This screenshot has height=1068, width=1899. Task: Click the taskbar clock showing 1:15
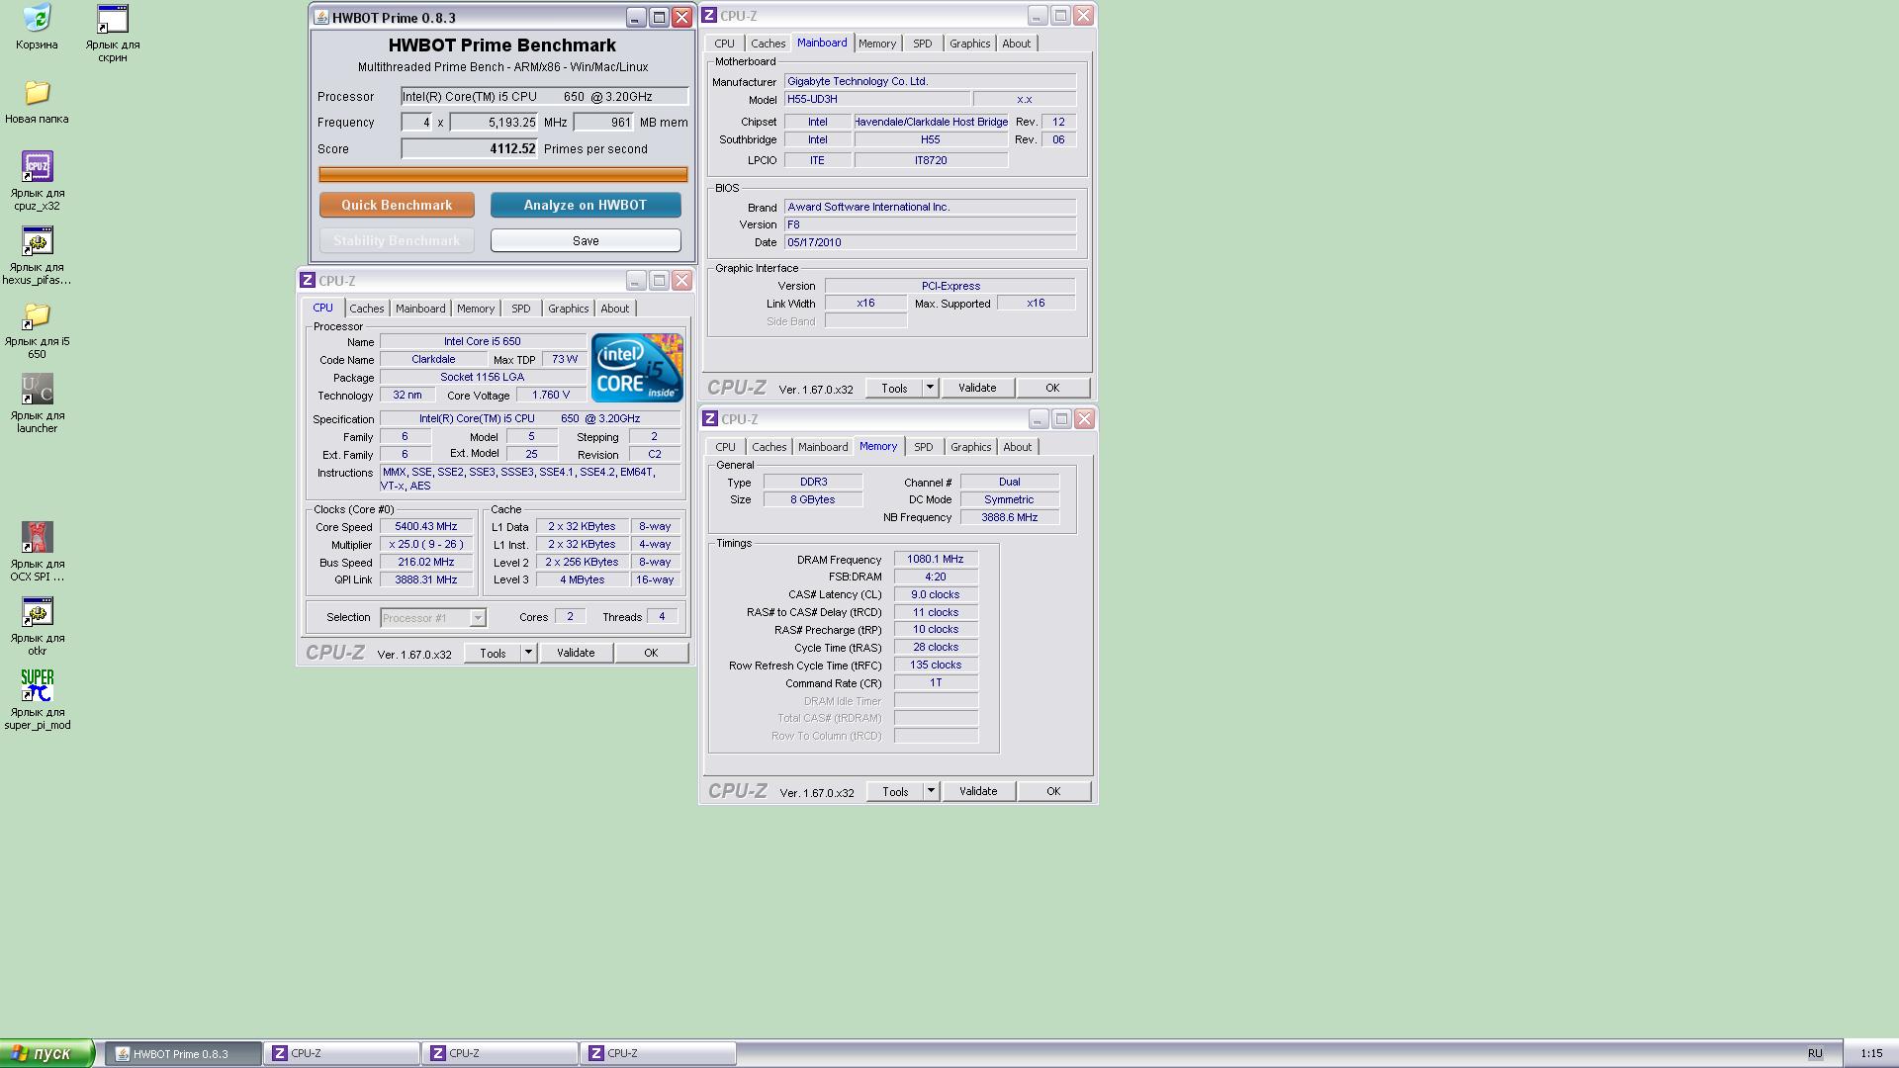(x=1870, y=1054)
